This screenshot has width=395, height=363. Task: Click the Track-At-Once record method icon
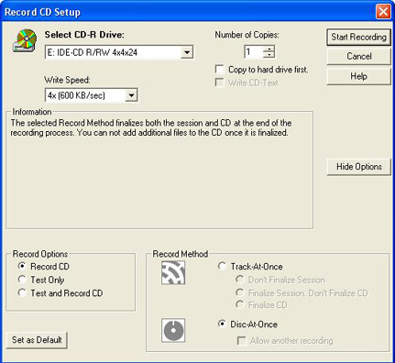pos(173,273)
